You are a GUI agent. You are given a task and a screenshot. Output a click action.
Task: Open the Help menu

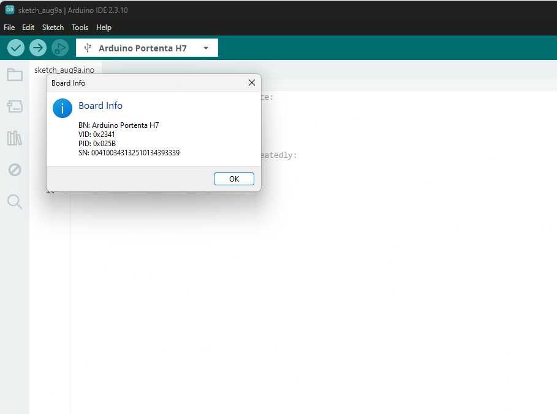tap(104, 28)
